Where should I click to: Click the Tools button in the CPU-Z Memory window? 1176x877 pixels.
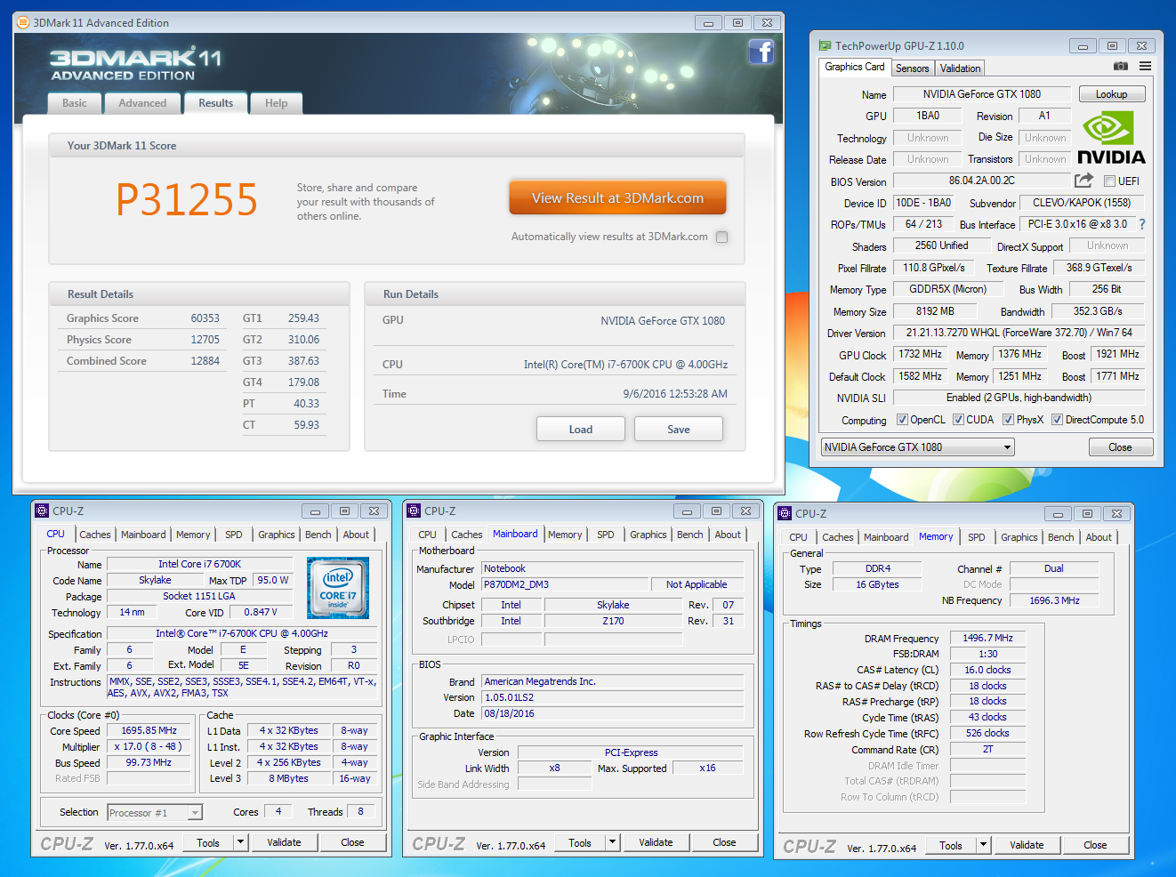(x=951, y=845)
